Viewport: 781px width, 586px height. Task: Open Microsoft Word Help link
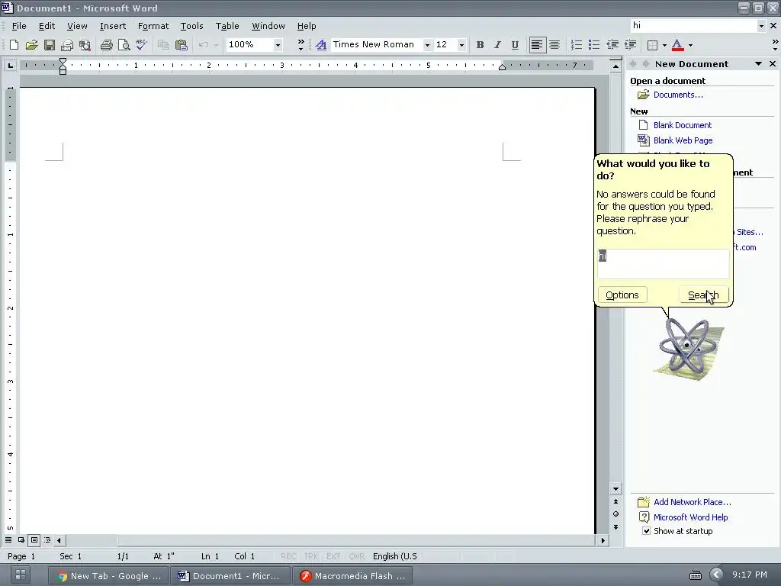[x=690, y=518]
